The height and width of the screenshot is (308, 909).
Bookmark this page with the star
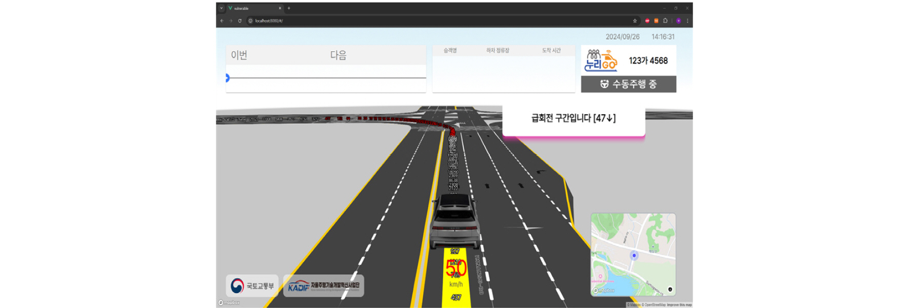tap(635, 21)
